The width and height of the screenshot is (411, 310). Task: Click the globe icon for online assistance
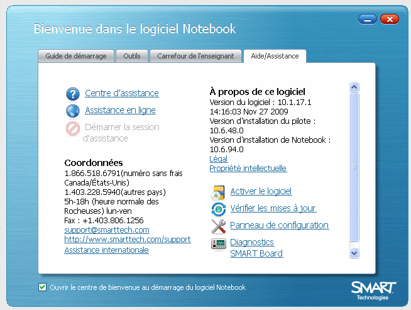pos(73,111)
